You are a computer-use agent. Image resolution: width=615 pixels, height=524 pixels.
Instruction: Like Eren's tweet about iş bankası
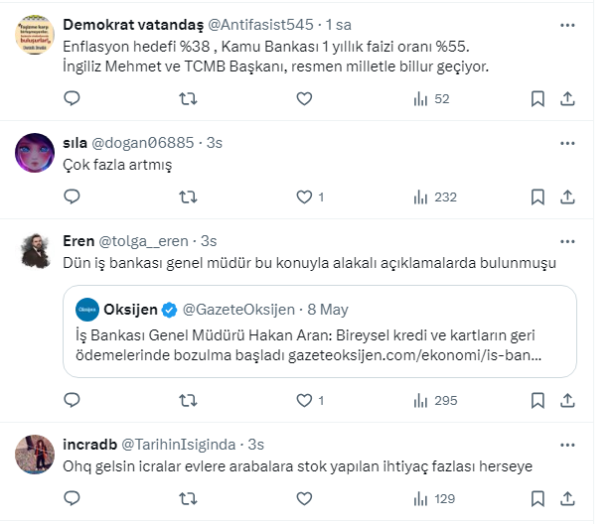(x=304, y=400)
